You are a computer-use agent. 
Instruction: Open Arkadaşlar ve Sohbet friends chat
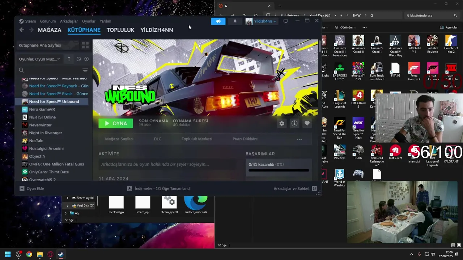coord(295,188)
